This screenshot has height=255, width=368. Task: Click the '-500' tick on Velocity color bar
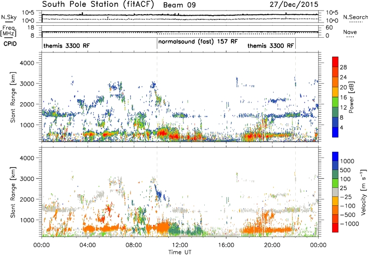click(347, 215)
